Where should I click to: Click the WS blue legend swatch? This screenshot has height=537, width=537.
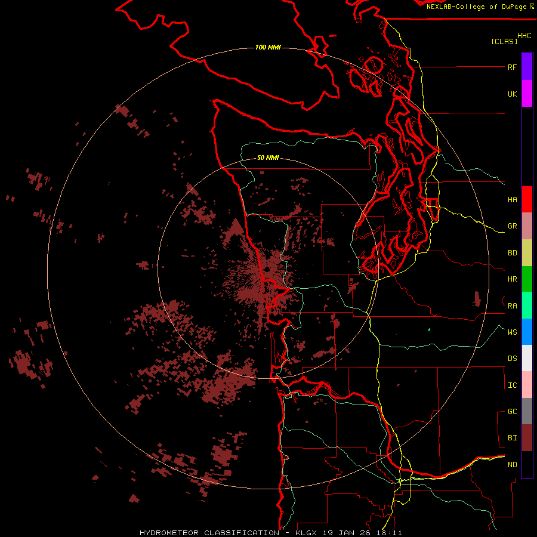(527, 332)
